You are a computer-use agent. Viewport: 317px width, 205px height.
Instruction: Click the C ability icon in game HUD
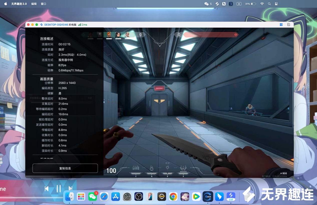[x=136, y=168]
